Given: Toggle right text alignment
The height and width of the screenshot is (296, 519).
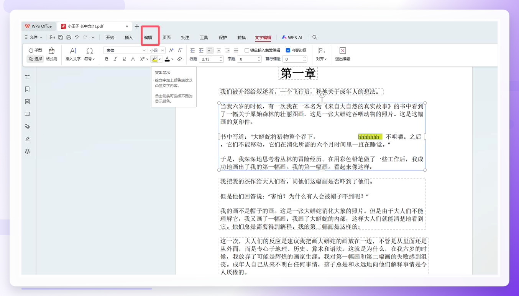Looking at the screenshot, I should tap(227, 50).
